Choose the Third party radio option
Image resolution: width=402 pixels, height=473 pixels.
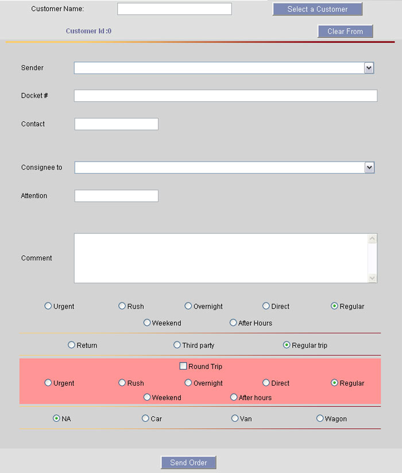pyautogui.click(x=177, y=345)
